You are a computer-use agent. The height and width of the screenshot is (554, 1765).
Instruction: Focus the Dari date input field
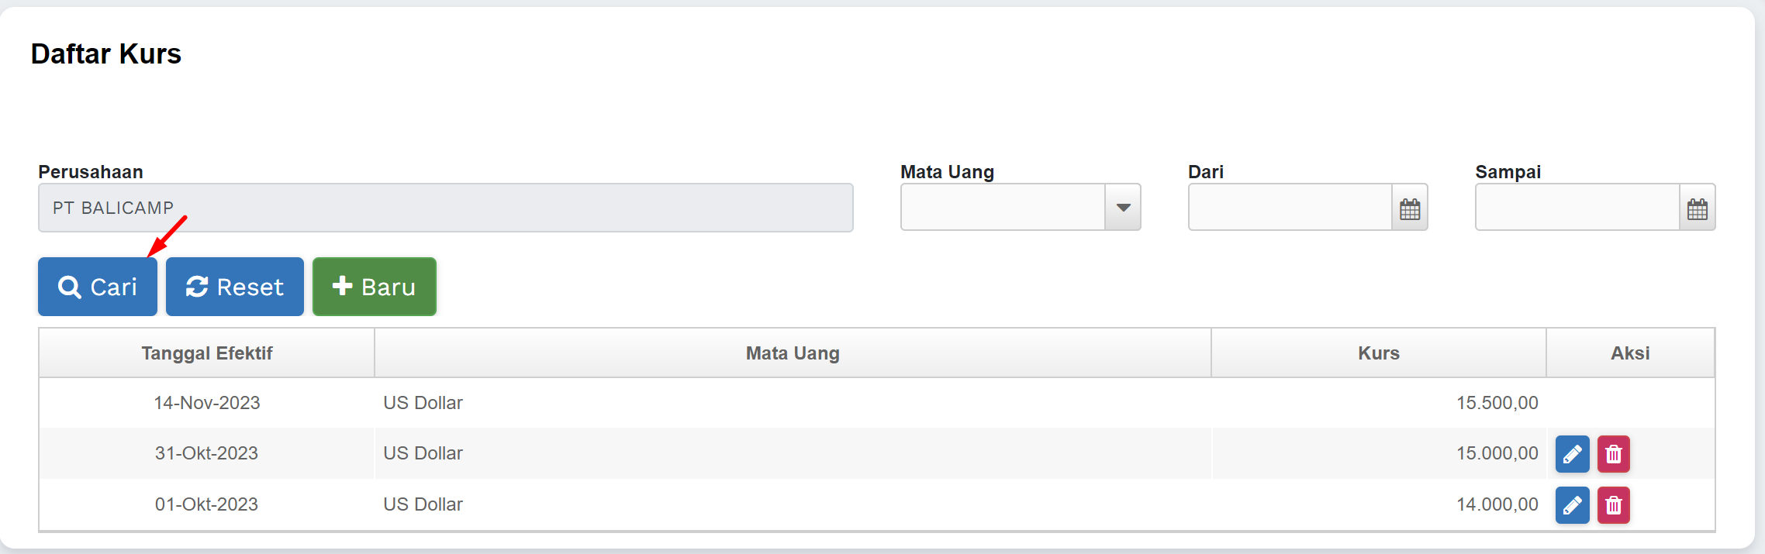[x=1290, y=208]
